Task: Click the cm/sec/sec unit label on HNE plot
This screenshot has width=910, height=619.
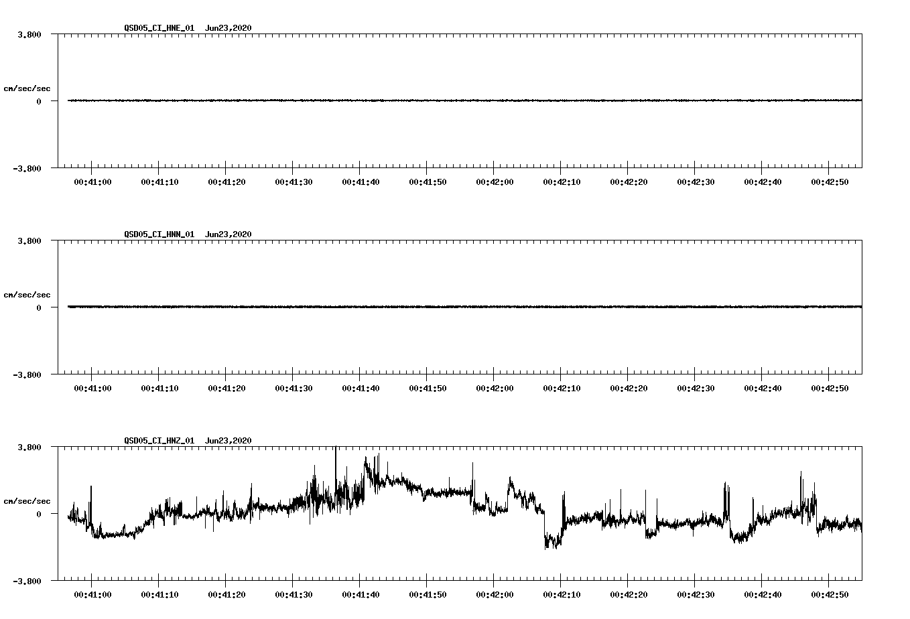Action: tap(27, 88)
